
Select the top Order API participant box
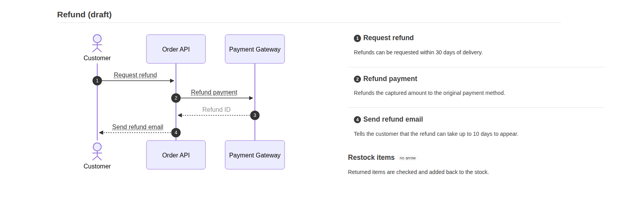pyautogui.click(x=176, y=49)
